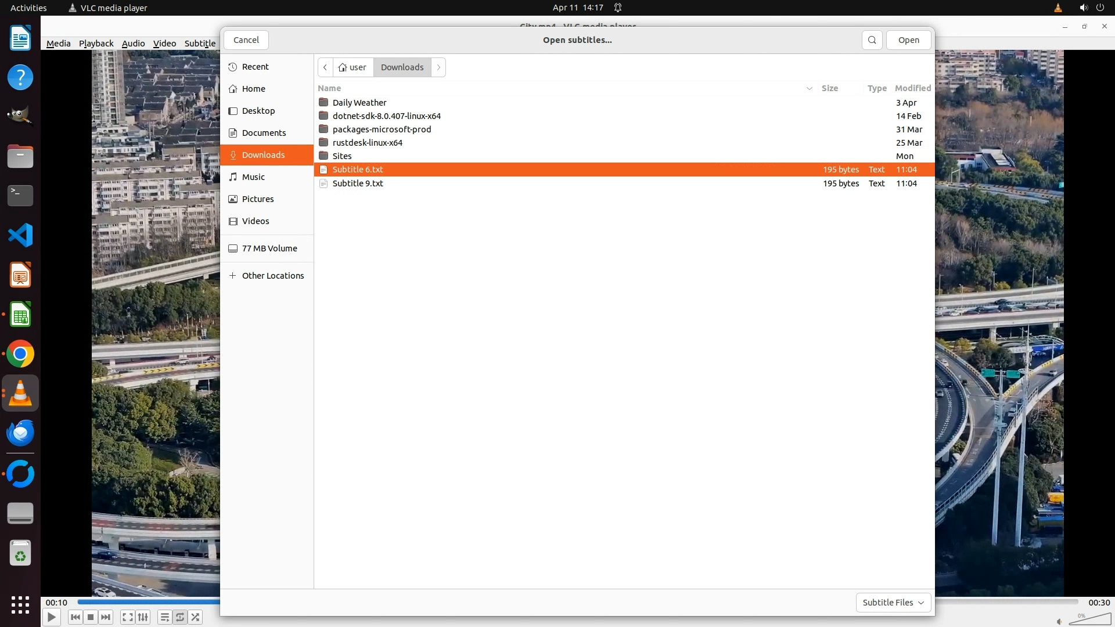The image size is (1115, 627).
Task: Click the Name column sort arrow
Action: [809, 88]
